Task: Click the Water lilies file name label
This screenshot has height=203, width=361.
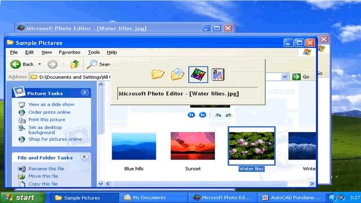Action: tap(252, 169)
